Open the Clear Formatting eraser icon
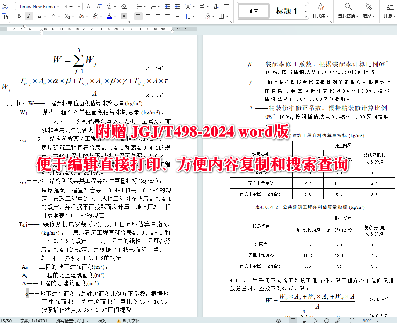Viewport: 397px width, 323px height. point(124,6)
